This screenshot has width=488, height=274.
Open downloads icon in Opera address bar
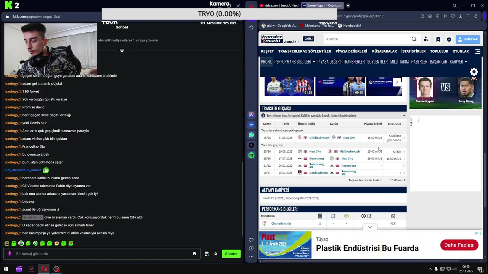tap(461, 16)
